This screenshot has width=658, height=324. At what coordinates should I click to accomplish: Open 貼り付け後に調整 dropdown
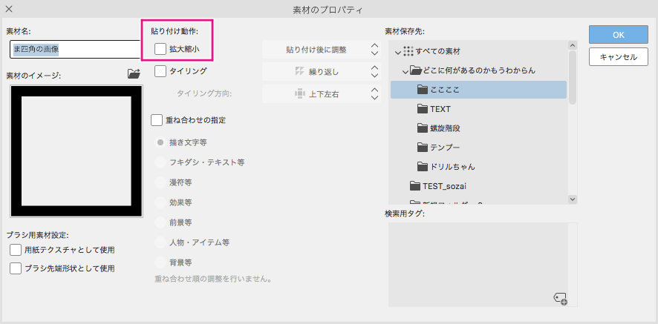(322, 50)
